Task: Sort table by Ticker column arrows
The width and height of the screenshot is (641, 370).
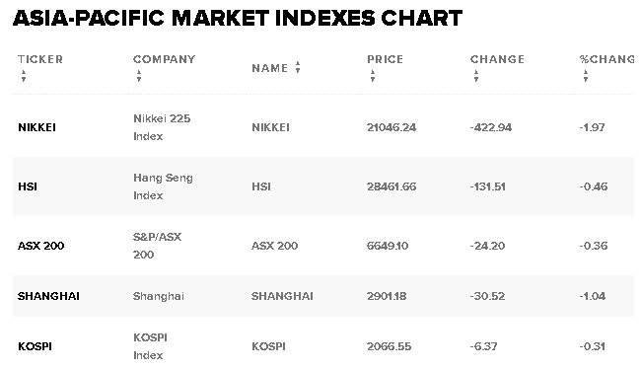Action: click(x=24, y=76)
